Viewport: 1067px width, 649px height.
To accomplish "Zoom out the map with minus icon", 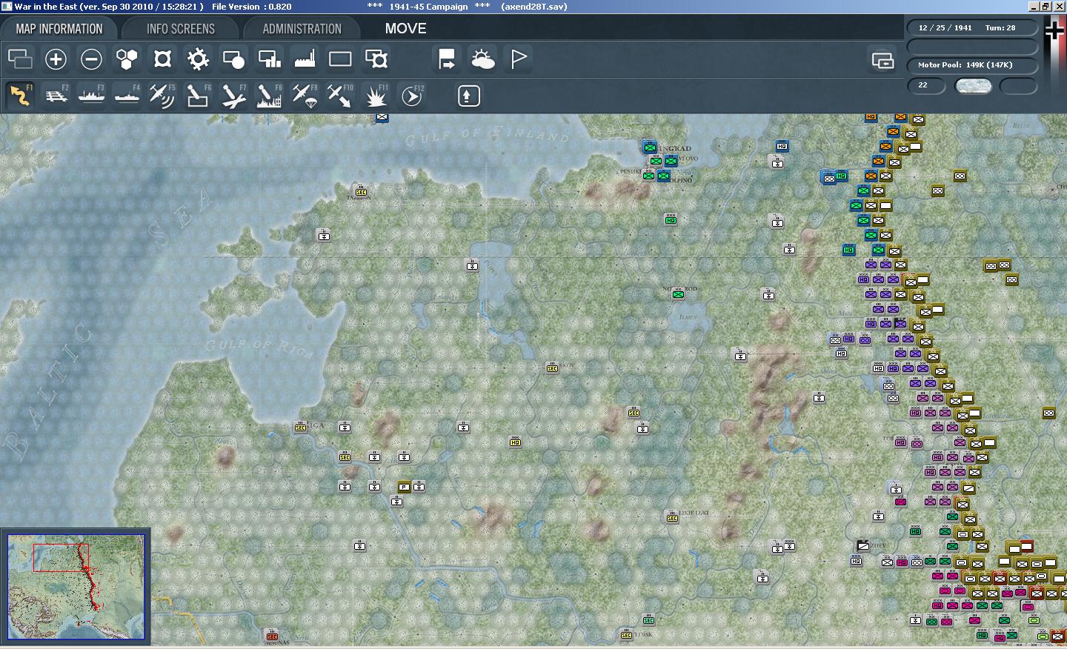I will (91, 59).
